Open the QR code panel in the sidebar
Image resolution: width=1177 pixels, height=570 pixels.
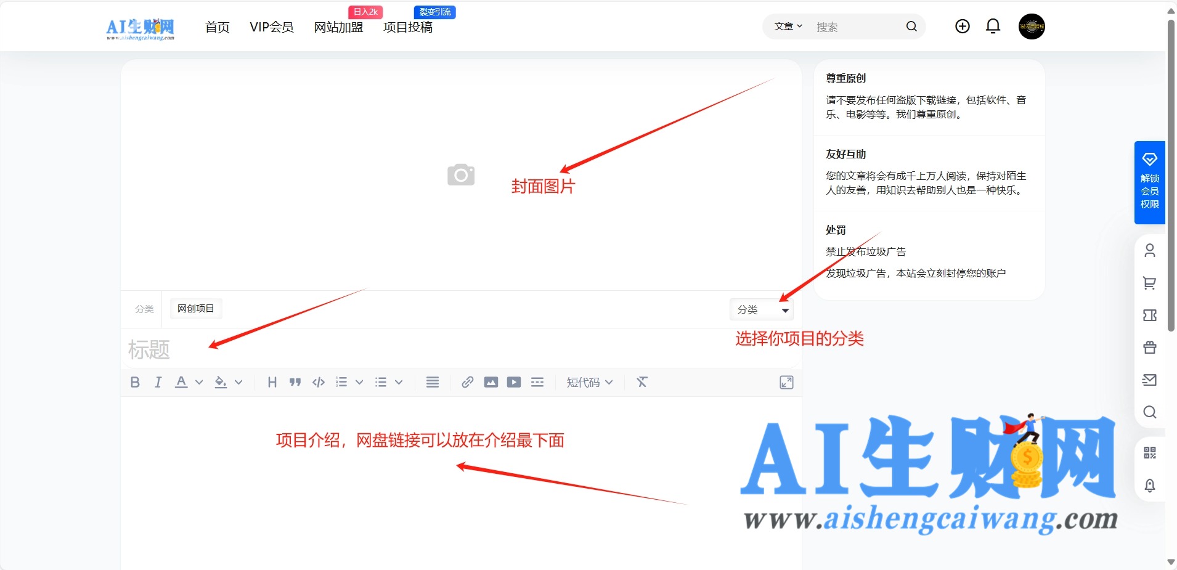pos(1150,453)
